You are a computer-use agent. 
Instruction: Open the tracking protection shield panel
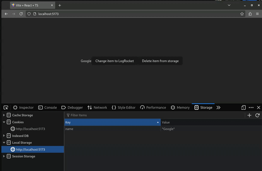click(x=29, y=14)
